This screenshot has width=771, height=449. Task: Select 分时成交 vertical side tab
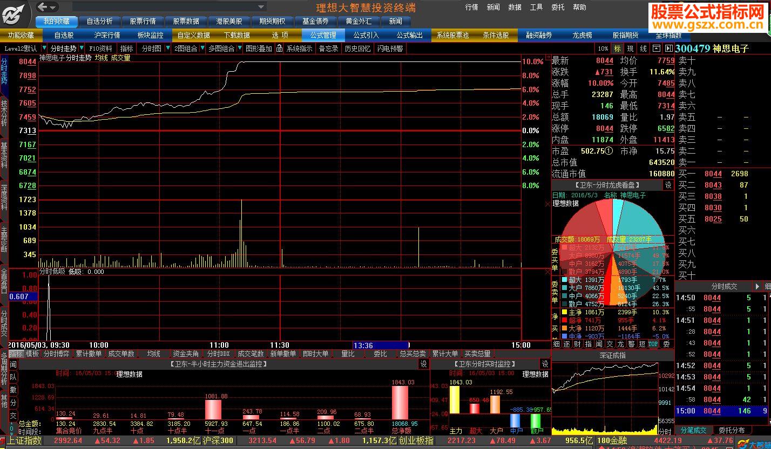pos(4,323)
